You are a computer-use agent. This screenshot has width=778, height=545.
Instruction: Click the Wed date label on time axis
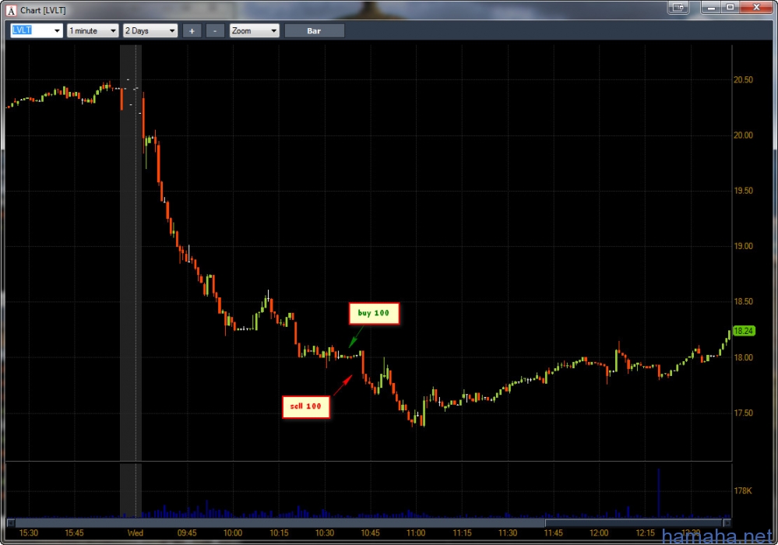pyautogui.click(x=135, y=533)
